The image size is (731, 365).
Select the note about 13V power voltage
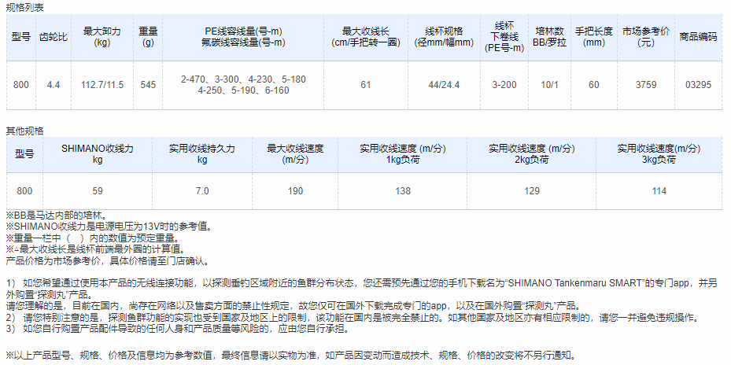(109, 227)
